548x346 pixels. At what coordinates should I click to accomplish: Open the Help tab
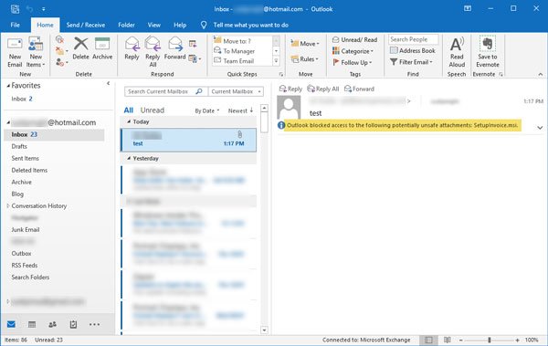[180, 25]
